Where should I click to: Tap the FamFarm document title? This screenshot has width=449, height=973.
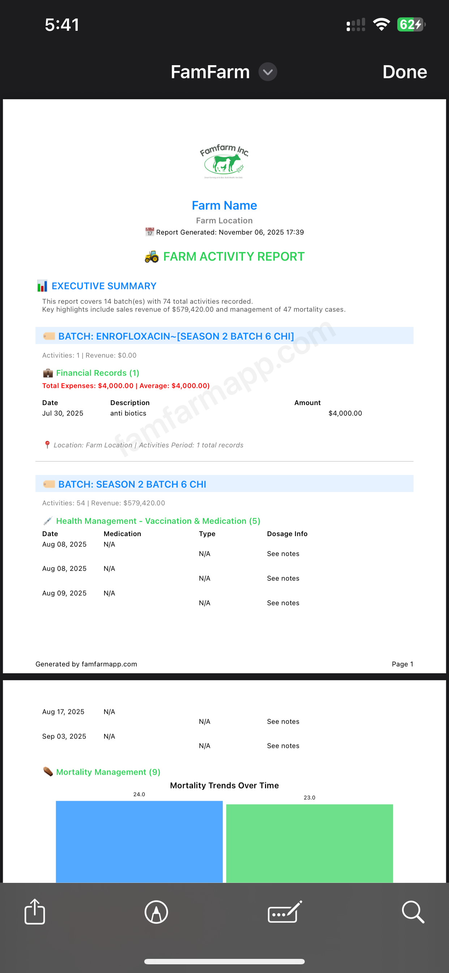(210, 72)
